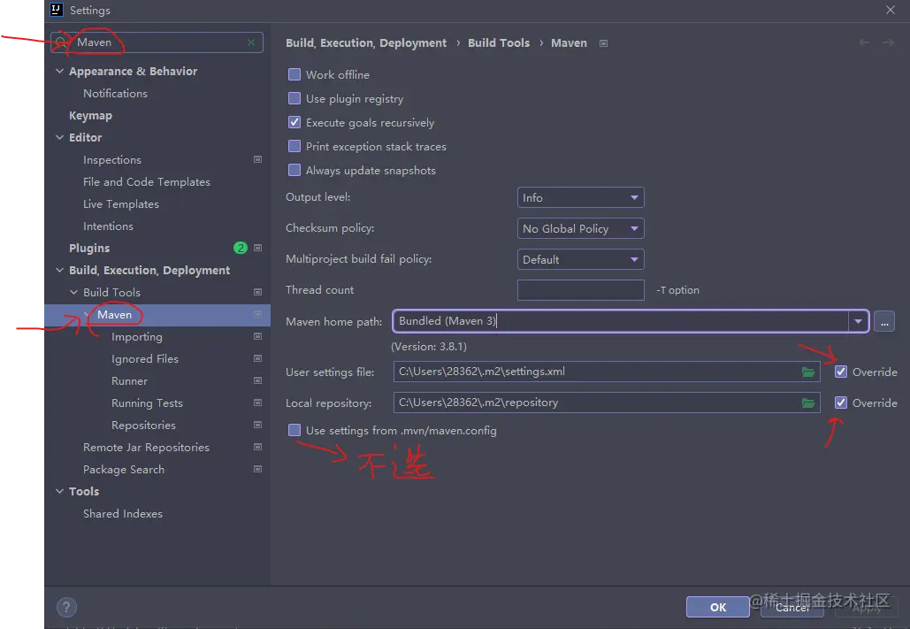Click the project-level icon beside Importing
910x629 pixels.
(x=257, y=336)
